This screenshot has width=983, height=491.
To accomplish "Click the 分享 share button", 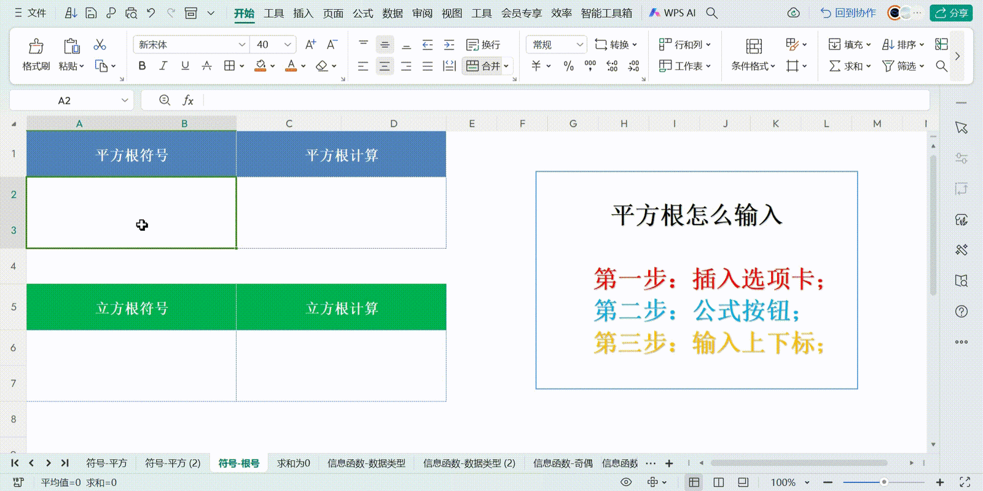I will (x=951, y=13).
